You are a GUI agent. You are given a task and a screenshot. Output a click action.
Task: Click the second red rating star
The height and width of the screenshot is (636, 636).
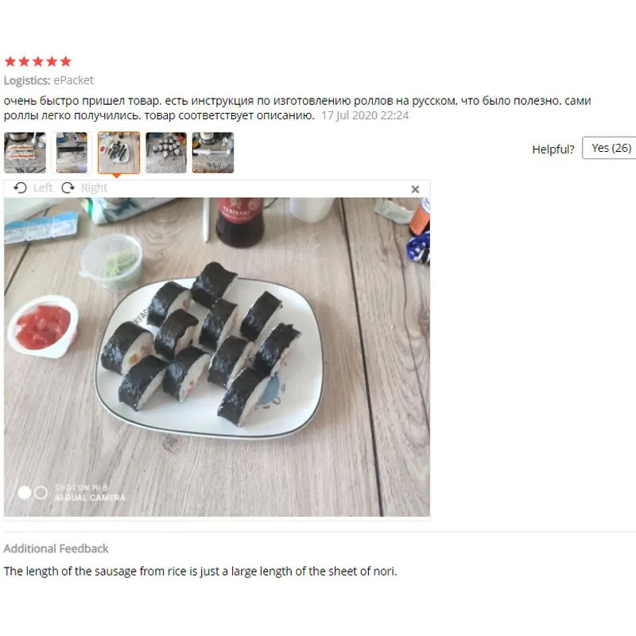[x=24, y=62]
